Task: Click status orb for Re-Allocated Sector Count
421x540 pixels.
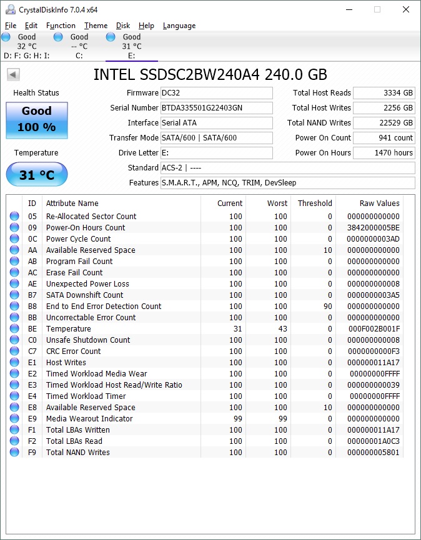Action: tap(14, 217)
